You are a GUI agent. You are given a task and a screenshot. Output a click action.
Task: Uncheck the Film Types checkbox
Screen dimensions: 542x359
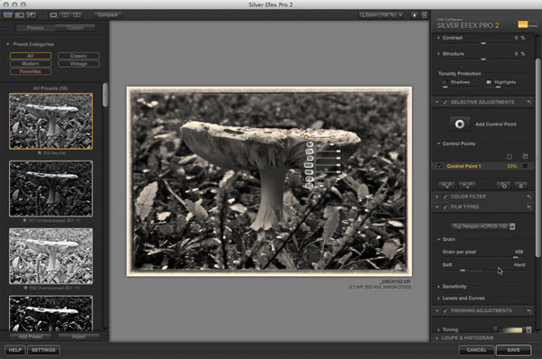pos(445,207)
